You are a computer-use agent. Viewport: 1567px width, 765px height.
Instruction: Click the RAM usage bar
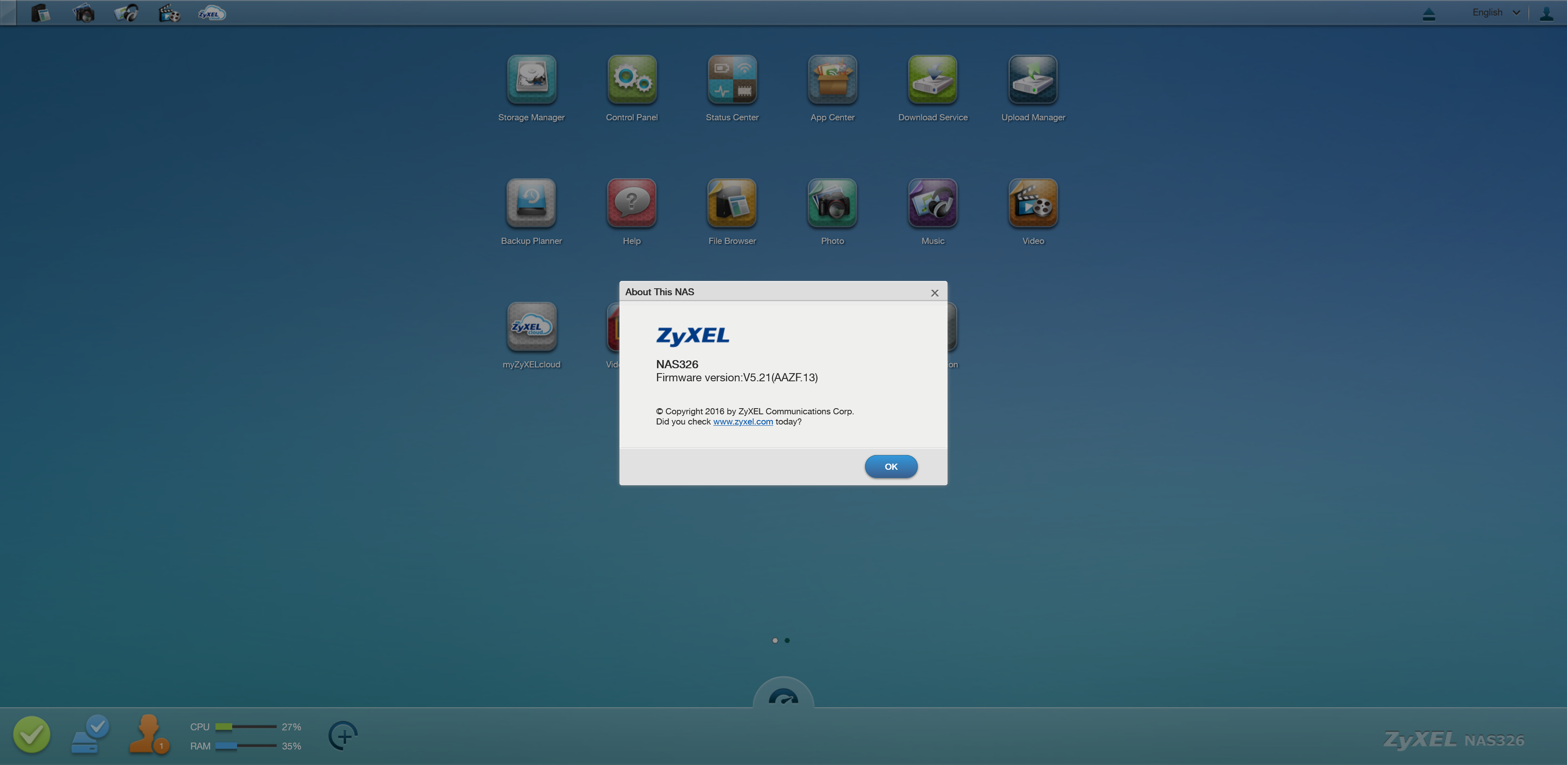pyautogui.click(x=246, y=746)
